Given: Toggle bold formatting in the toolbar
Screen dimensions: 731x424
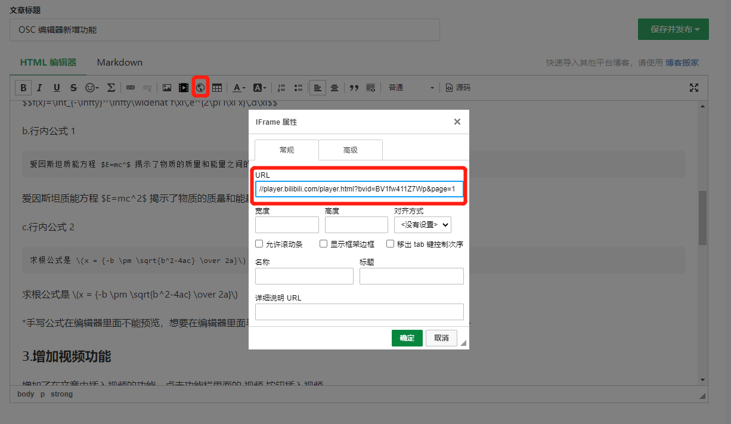Looking at the screenshot, I should [23, 88].
